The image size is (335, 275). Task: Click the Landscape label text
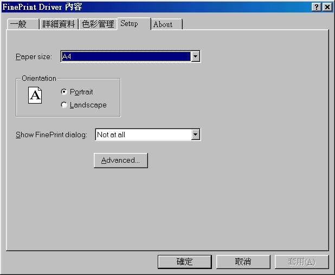click(88, 105)
